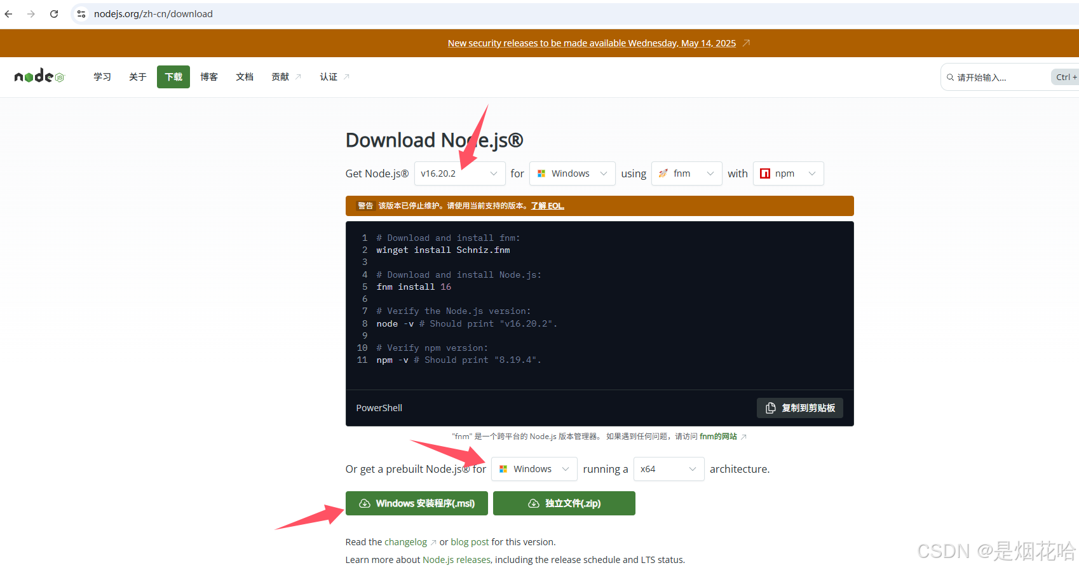Reload the page with refresh icon
Screen dimensions: 1079x570
(x=54, y=14)
